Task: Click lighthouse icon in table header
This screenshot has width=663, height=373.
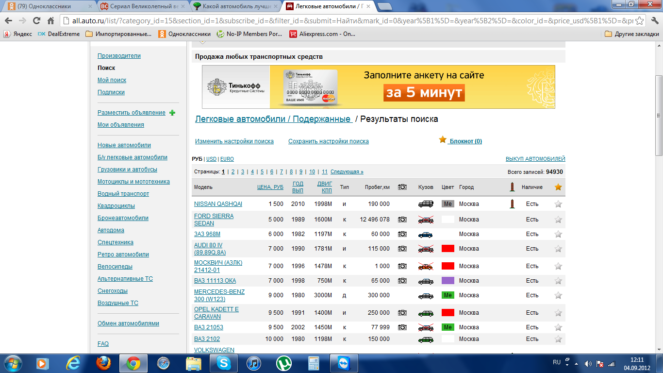Action: tap(512, 187)
